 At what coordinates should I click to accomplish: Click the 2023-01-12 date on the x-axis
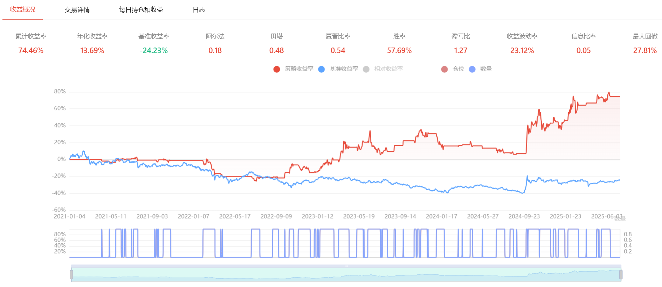click(317, 216)
